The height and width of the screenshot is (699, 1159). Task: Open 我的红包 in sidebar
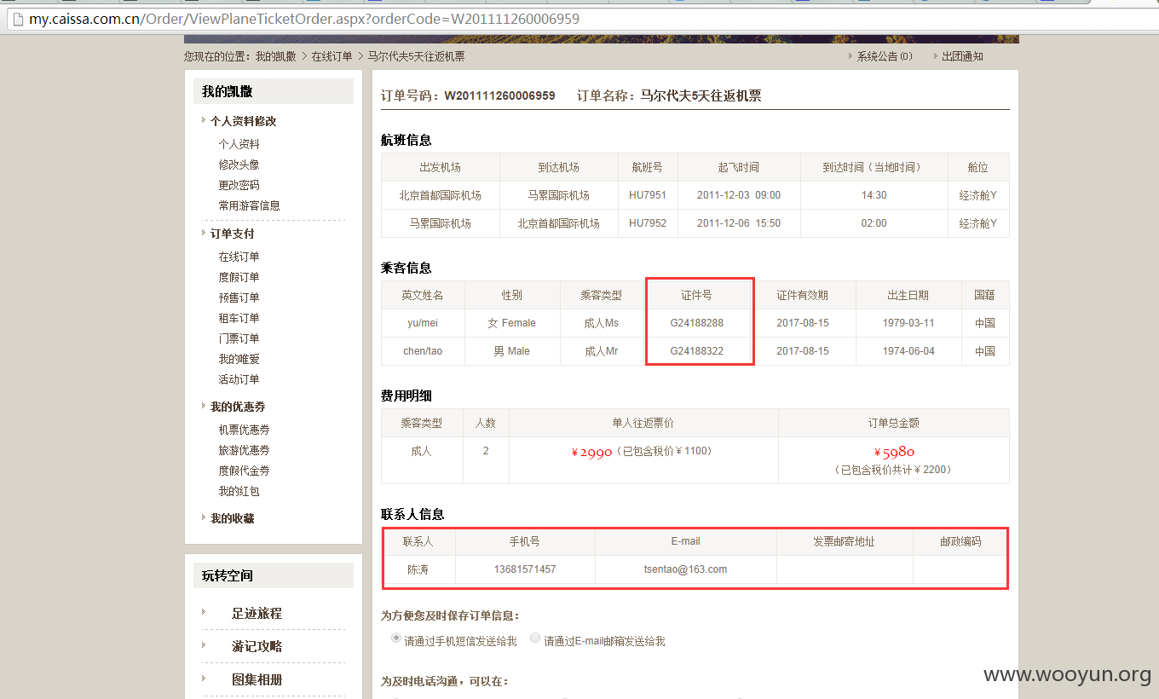coord(239,491)
